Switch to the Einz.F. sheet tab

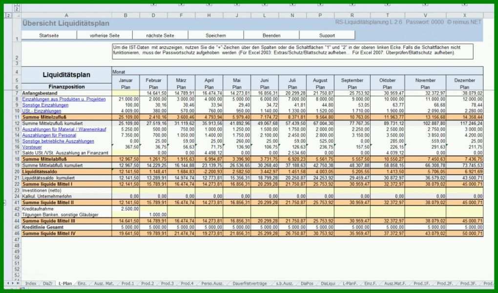(x=370, y=283)
